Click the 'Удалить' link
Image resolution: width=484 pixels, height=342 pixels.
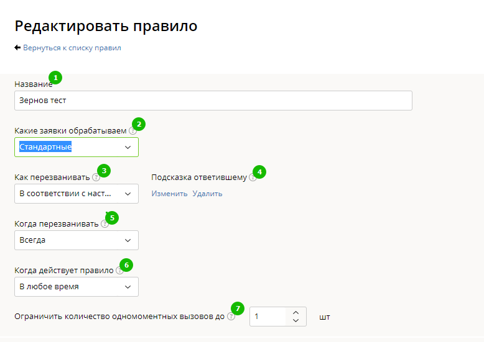[x=207, y=194]
